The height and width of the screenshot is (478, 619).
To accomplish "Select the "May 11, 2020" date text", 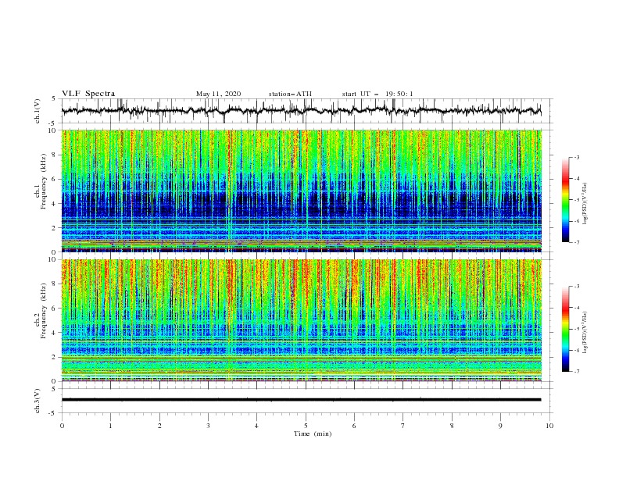I will click(x=218, y=94).
